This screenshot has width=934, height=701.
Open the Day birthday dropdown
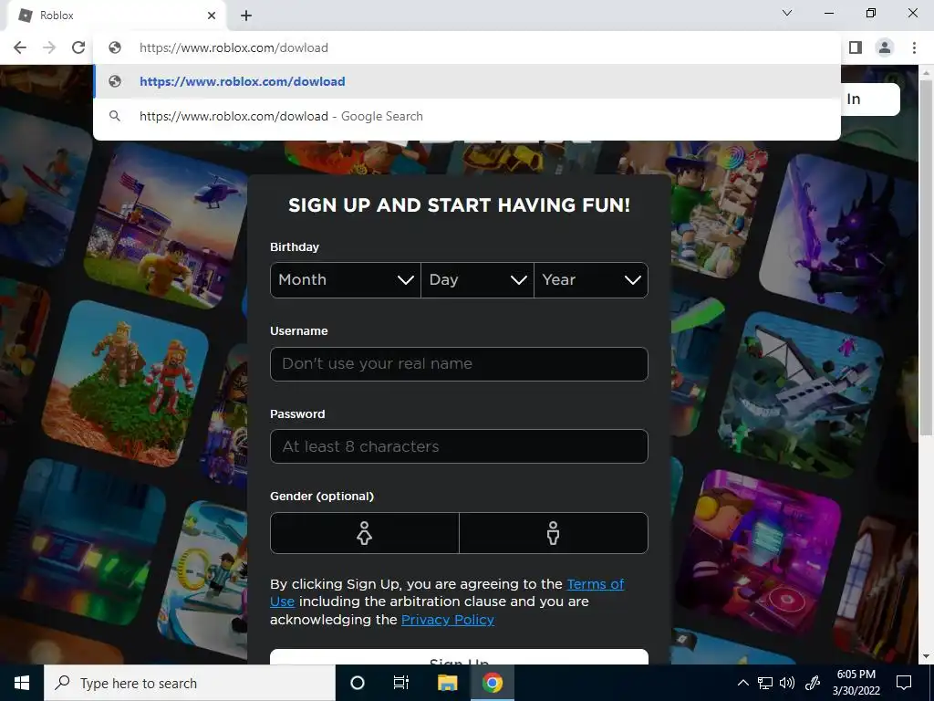477,279
